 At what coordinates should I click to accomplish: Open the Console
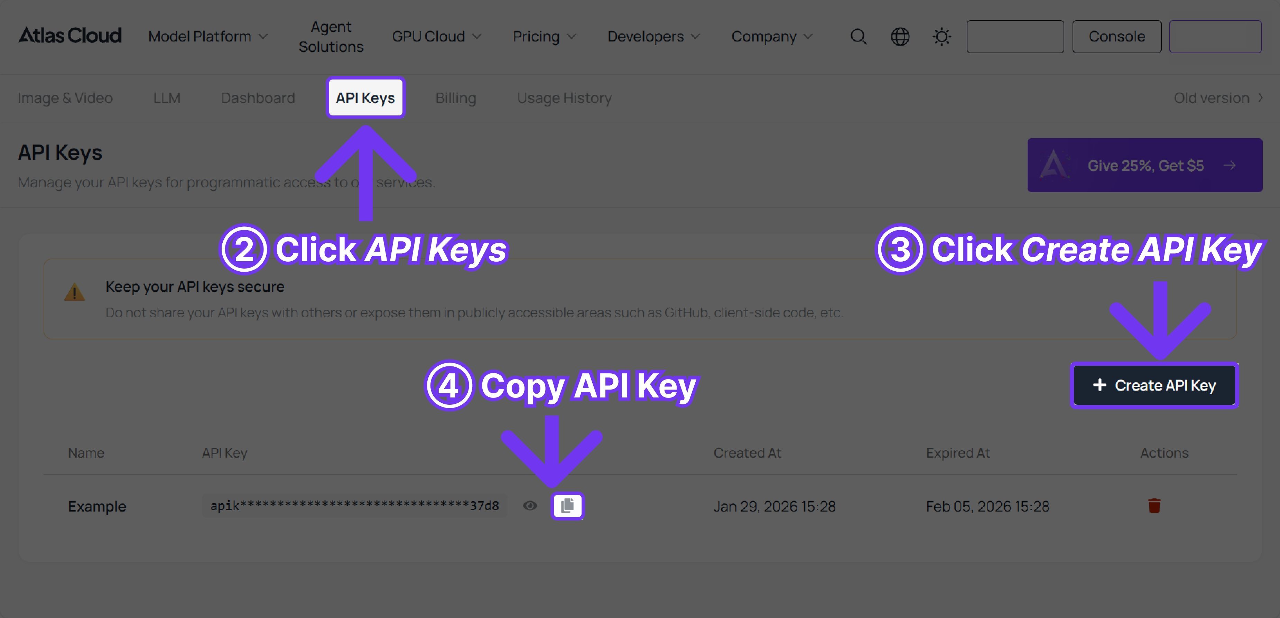(1116, 36)
